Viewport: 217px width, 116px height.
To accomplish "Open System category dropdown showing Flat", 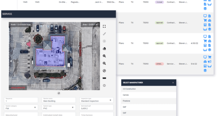I will coord(21,107).
